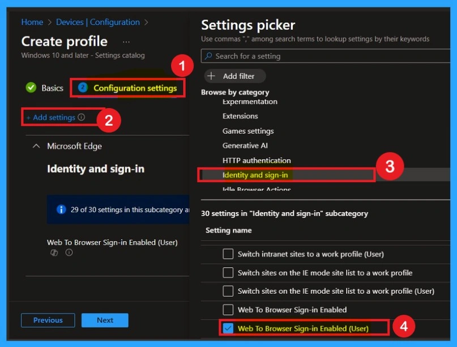Click the Add filter button

click(x=234, y=76)
